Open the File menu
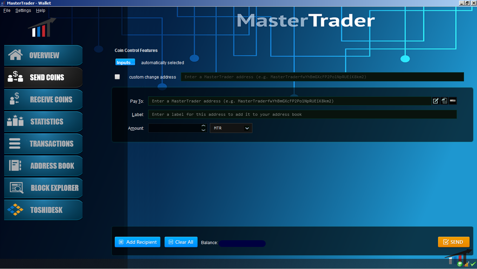 point(7,11)
